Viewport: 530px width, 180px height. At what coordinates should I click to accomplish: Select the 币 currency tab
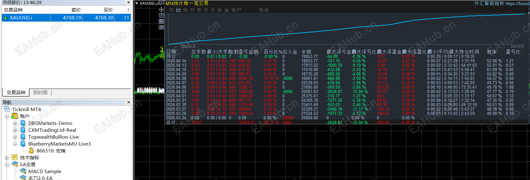coord(213,10)
